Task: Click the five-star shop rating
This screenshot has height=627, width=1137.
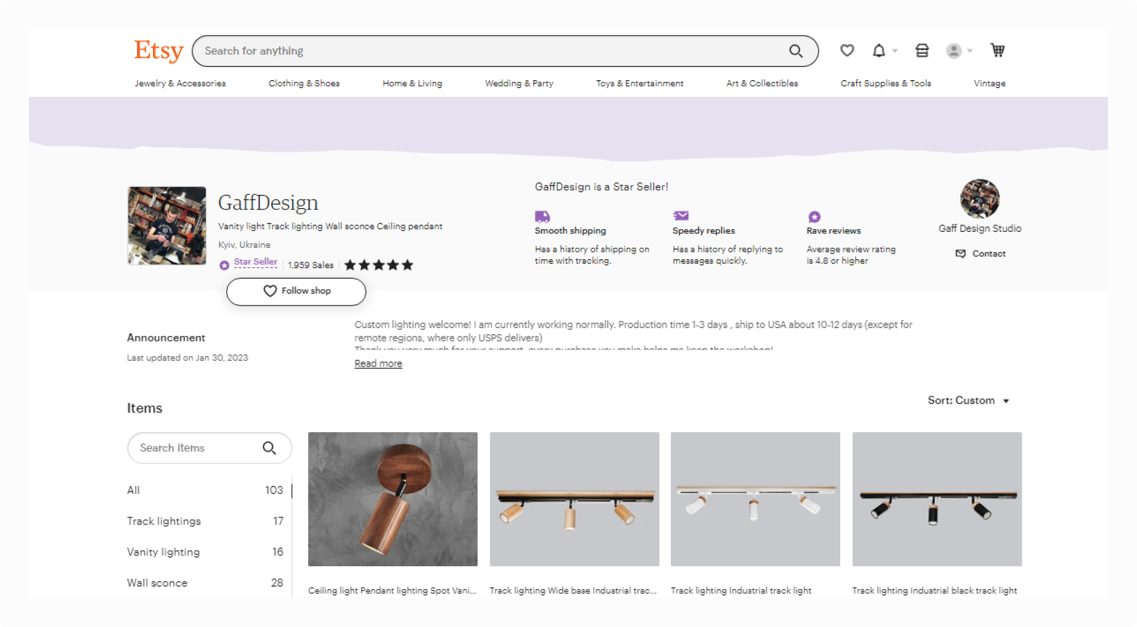Action: point(379,265)
